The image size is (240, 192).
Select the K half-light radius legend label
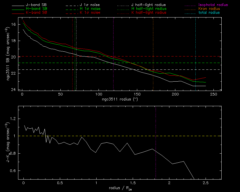(149, 13)
